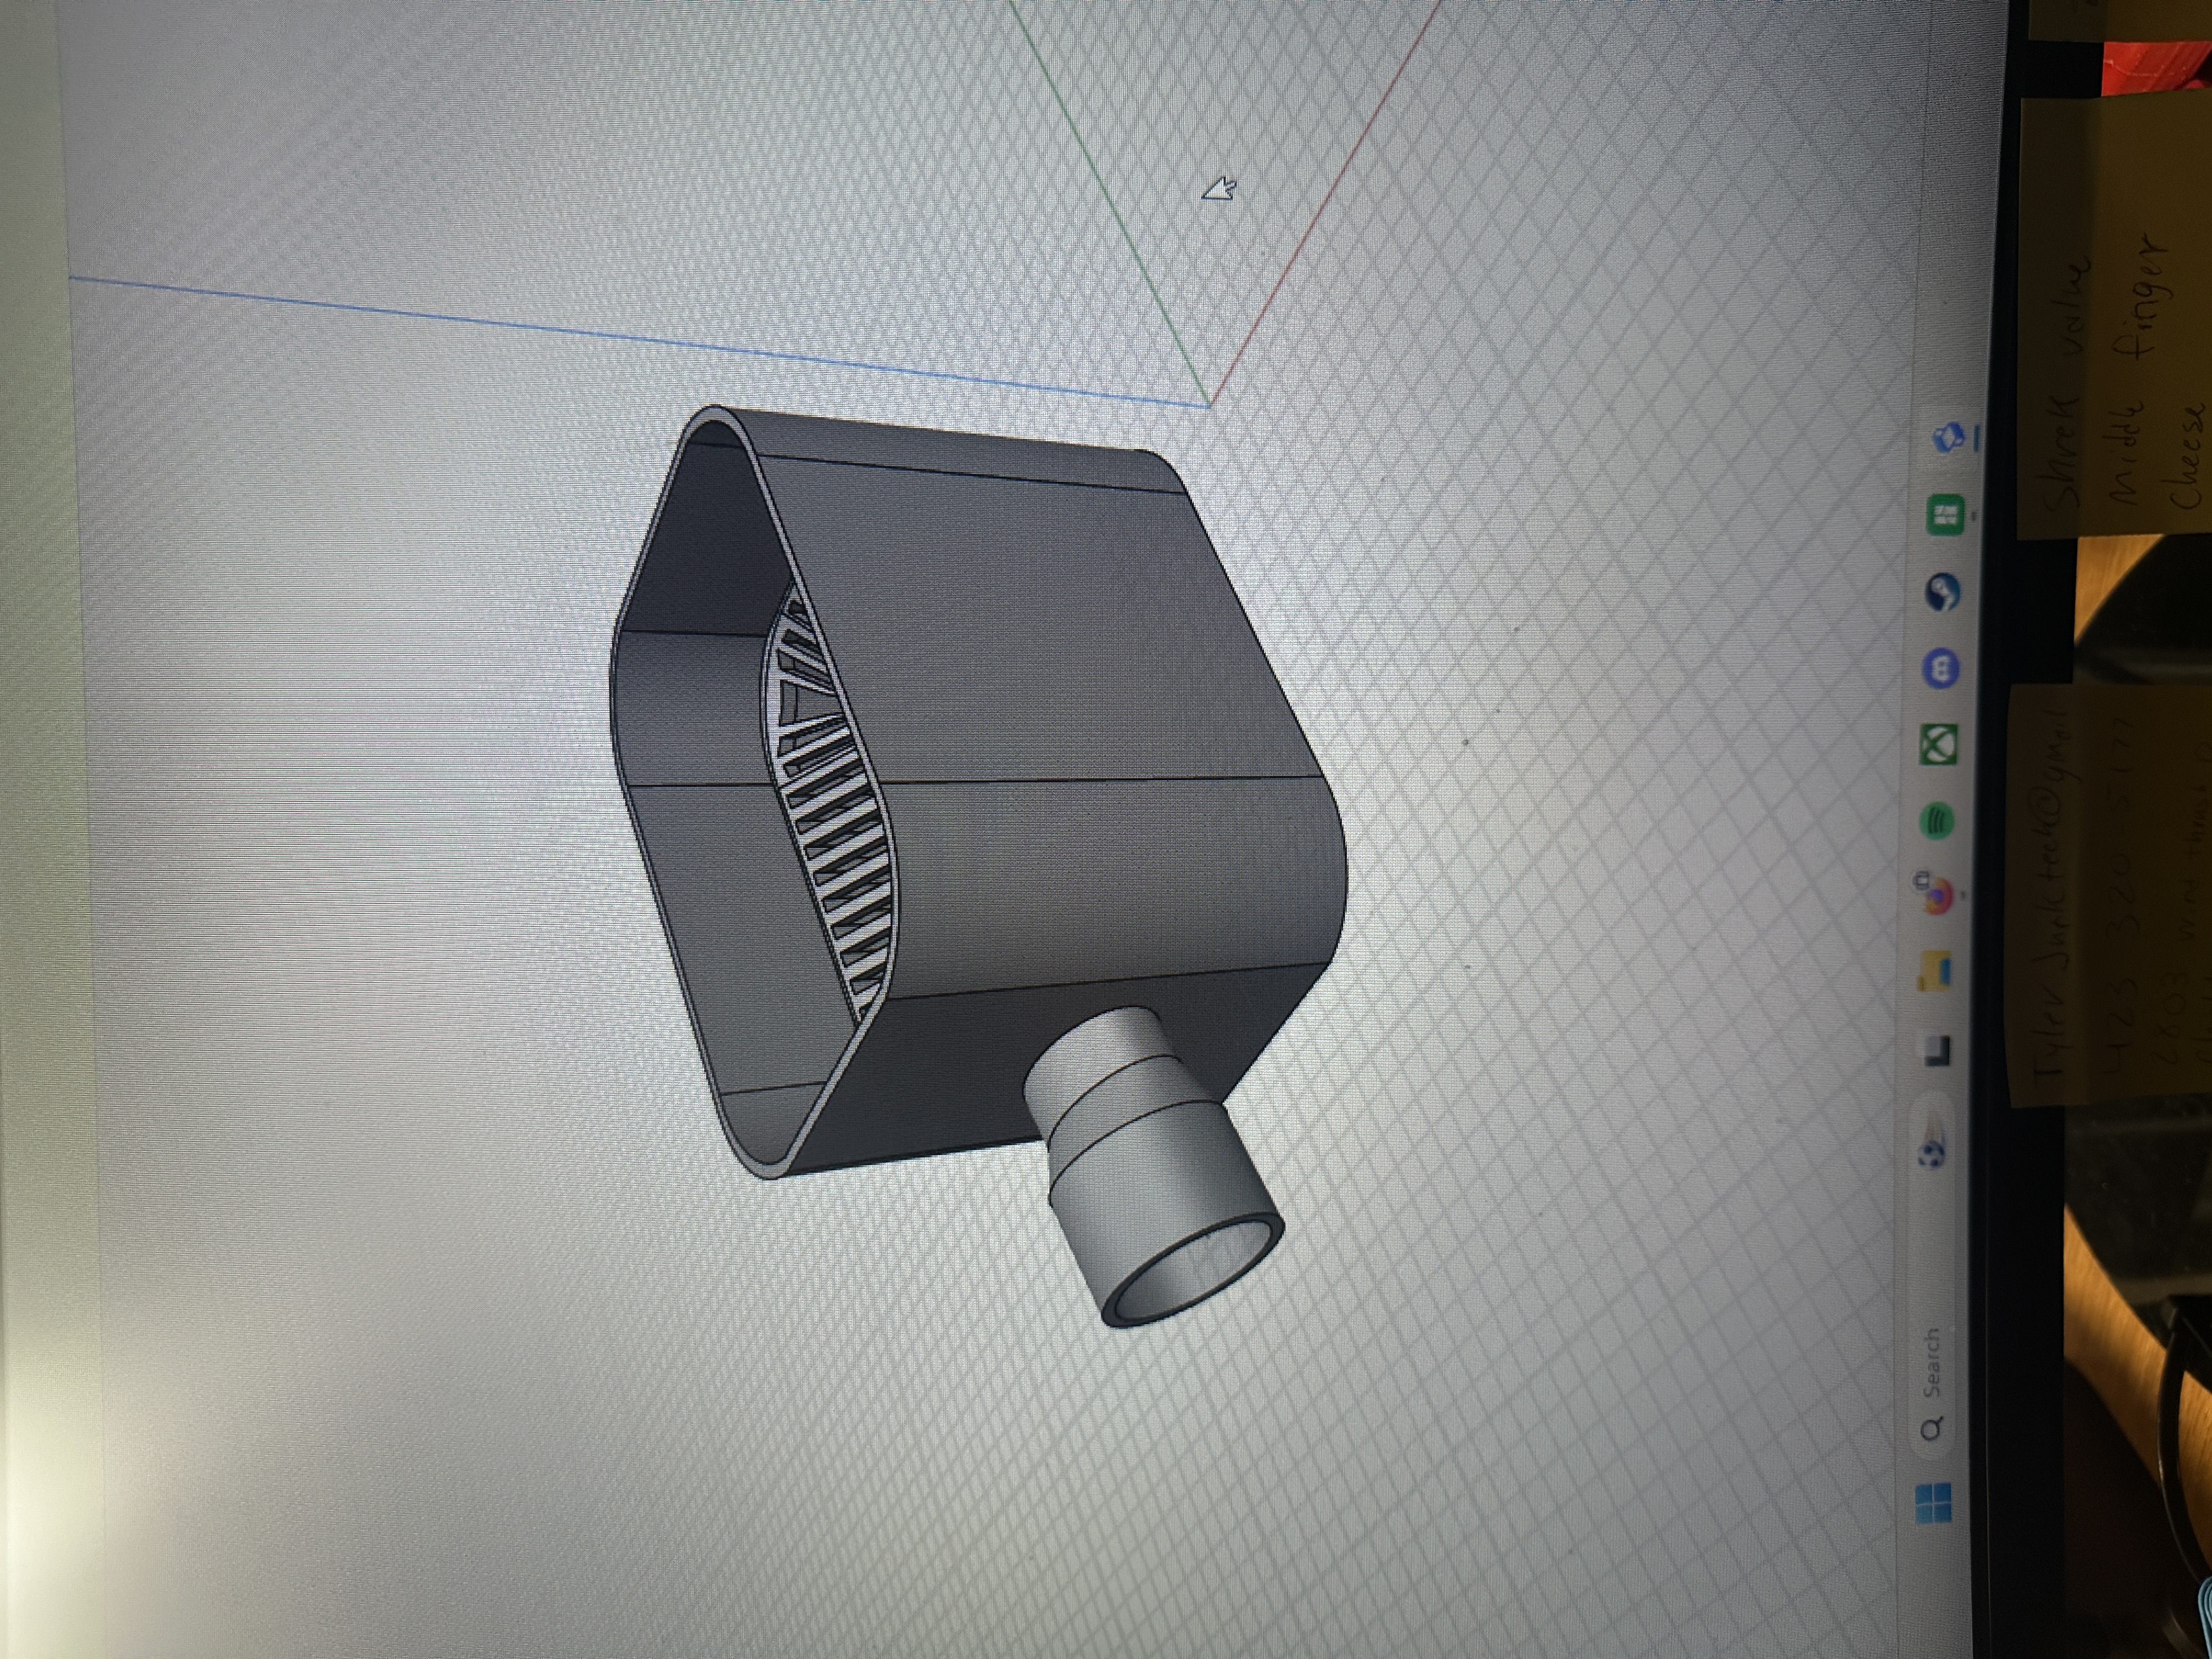Open Spotify from the taskbar
This screenshot has height=1659, width=2212.
point(1937,821)
